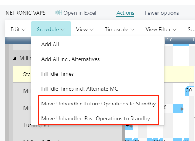Select Move Unhandled Past Operations to Standby

(96, 118)
